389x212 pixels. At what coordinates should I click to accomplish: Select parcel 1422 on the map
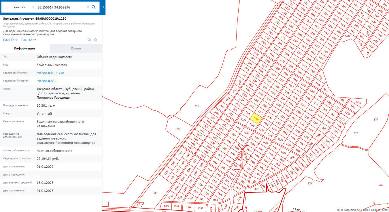pyautogui.click(x=348, y=36)
